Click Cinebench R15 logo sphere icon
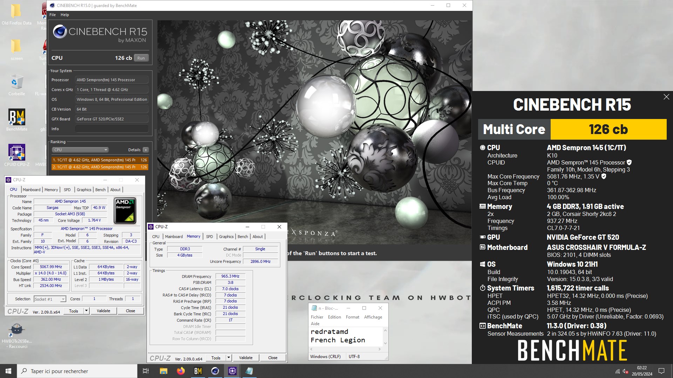This screenshot has height=378, width=673. pyautogui.click(x=60, y=31)
